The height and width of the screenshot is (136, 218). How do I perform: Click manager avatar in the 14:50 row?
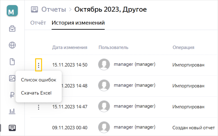coord(104,64)
